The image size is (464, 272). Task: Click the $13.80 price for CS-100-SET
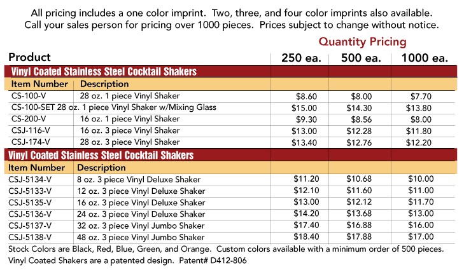(x=418, y=108)
